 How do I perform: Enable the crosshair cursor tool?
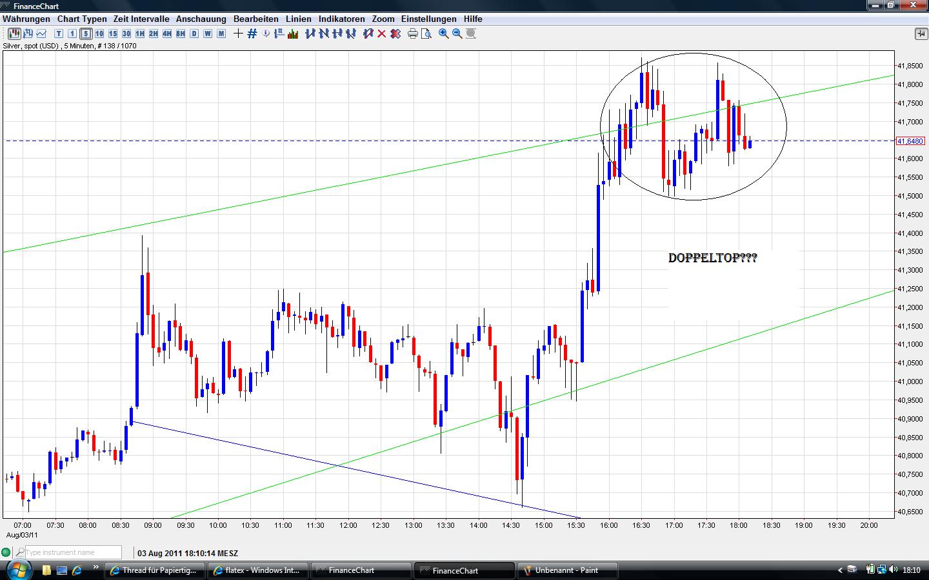(239, 34)
